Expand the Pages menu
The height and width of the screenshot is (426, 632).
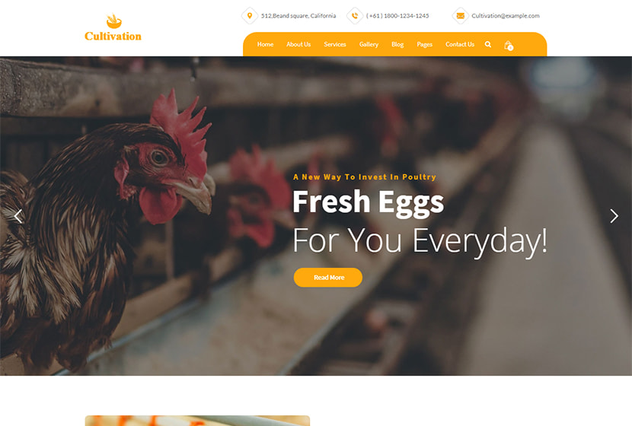424,44
